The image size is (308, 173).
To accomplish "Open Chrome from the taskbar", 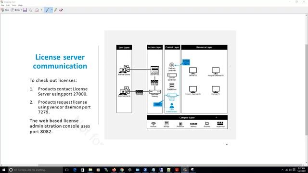I will [122, 170].
